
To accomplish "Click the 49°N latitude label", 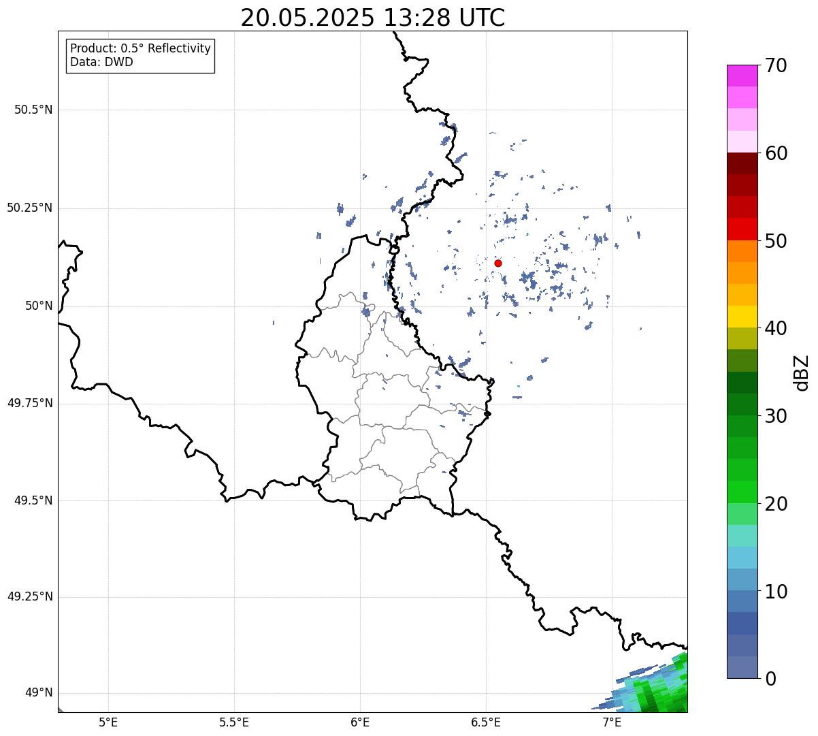I will coord(39,692).
